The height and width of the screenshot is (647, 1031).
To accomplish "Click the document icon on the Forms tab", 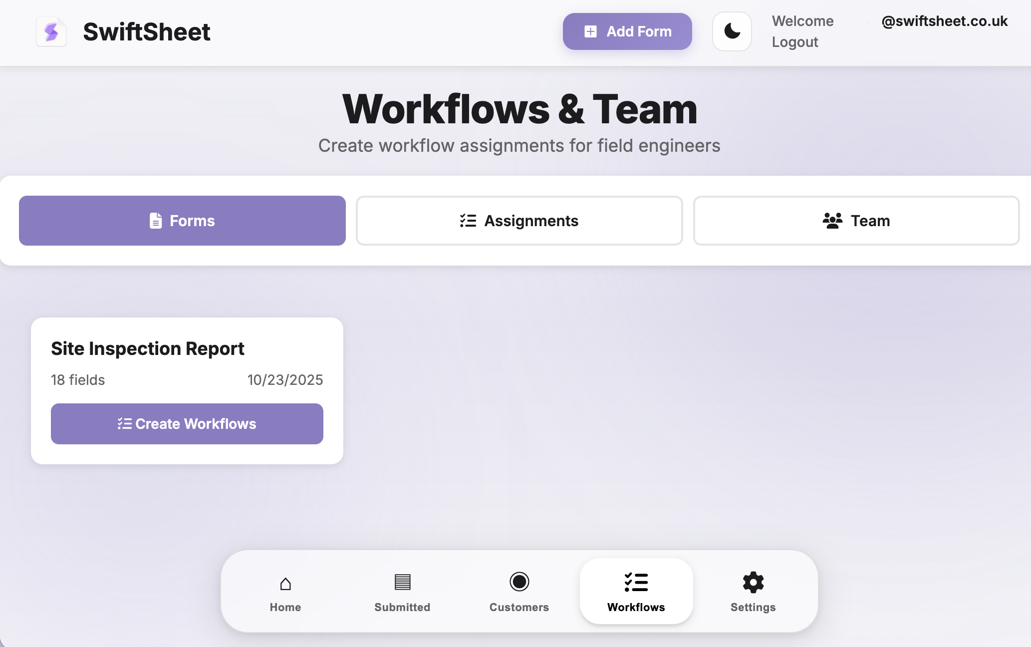I will [156, 220].
